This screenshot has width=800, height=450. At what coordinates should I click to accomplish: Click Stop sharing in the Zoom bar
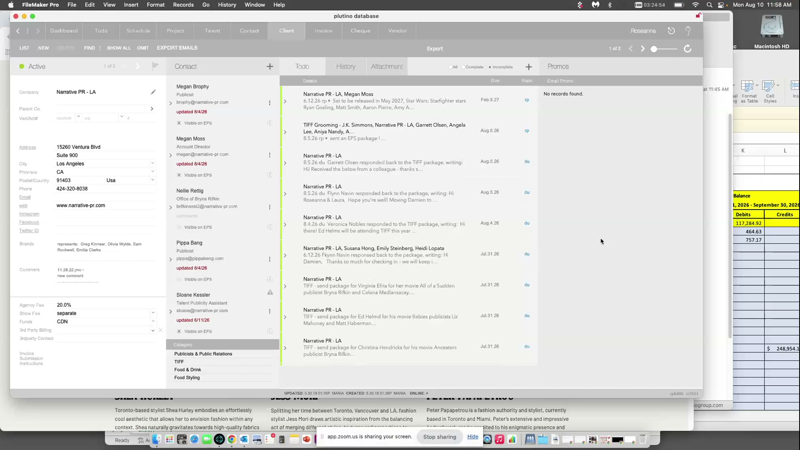tap(439, 437)
